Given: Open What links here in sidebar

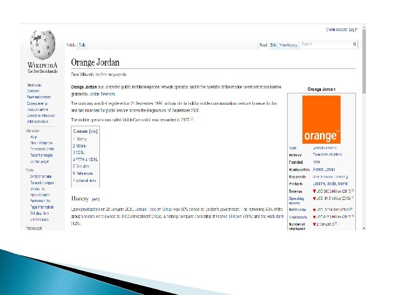Looking at the screenshot, I should [x=40, y=176].
